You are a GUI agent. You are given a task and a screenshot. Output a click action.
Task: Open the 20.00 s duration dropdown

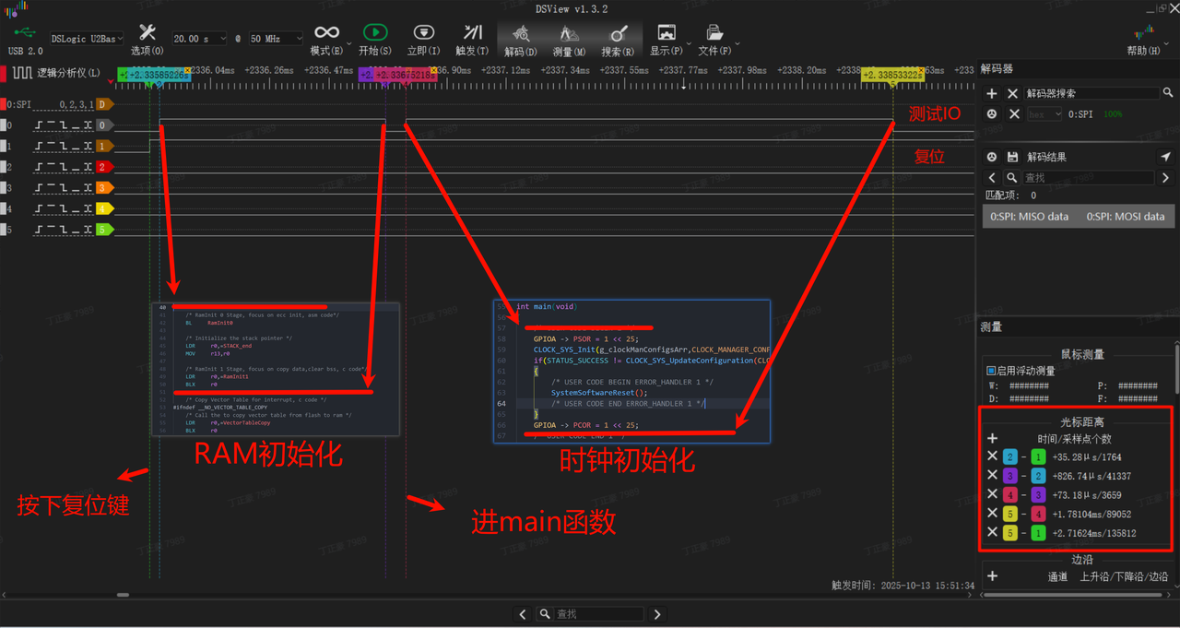pos(201,39)
